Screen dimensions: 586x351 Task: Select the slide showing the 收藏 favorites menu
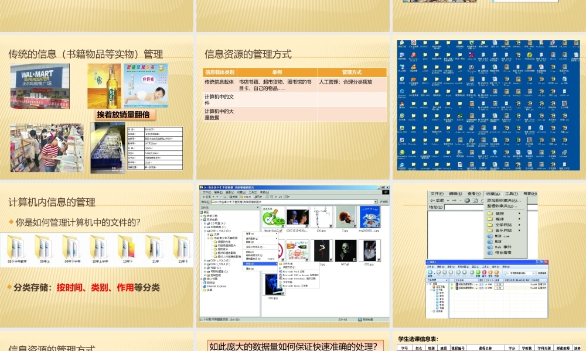[x=489, y=255]
